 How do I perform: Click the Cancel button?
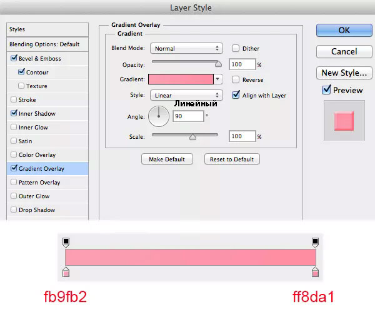pyautogui.click(x=344, y=51)
